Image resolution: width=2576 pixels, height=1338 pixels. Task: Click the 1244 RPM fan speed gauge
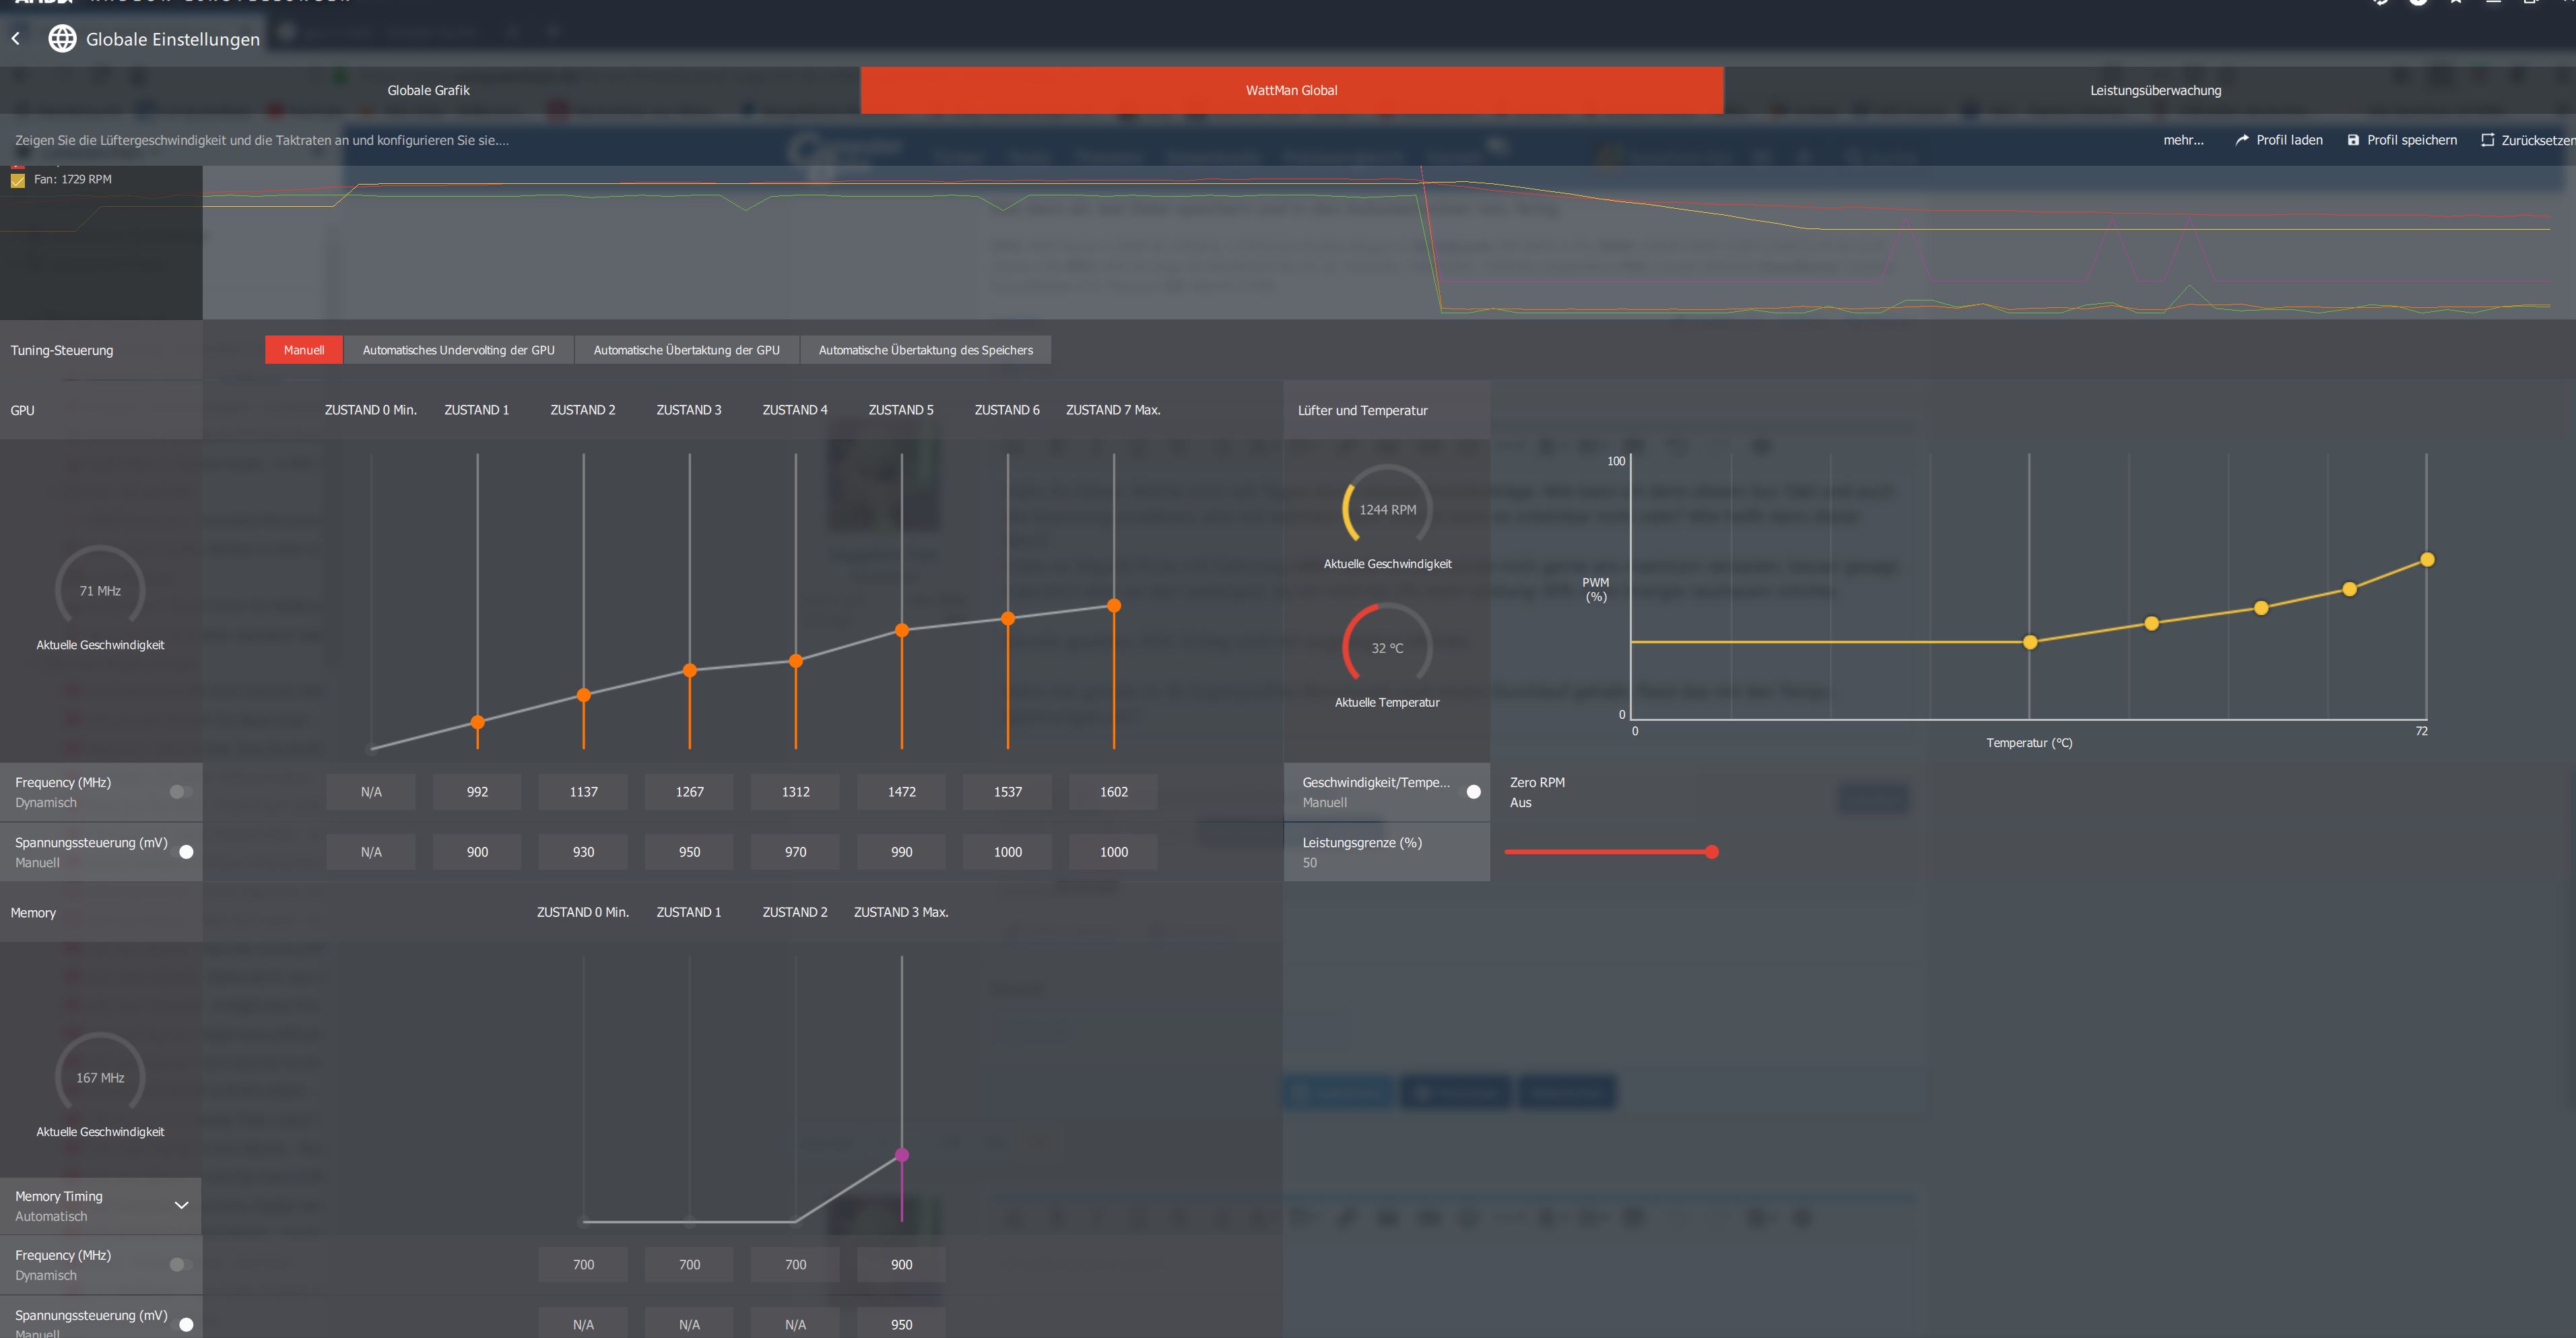(x=1387, y=509)
